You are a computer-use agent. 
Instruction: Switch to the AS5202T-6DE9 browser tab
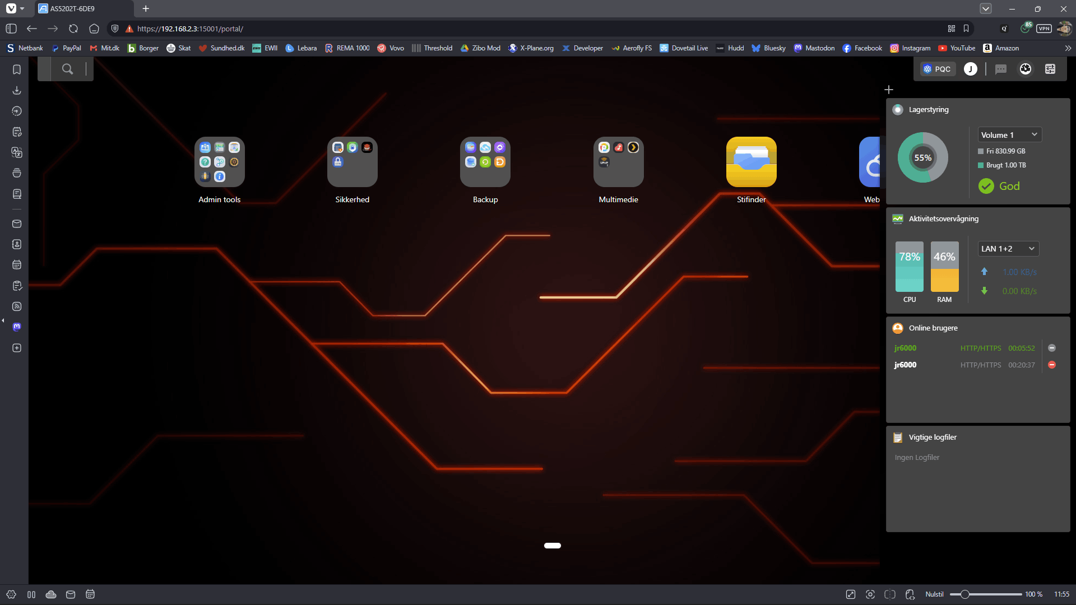(x=84, y=8)
